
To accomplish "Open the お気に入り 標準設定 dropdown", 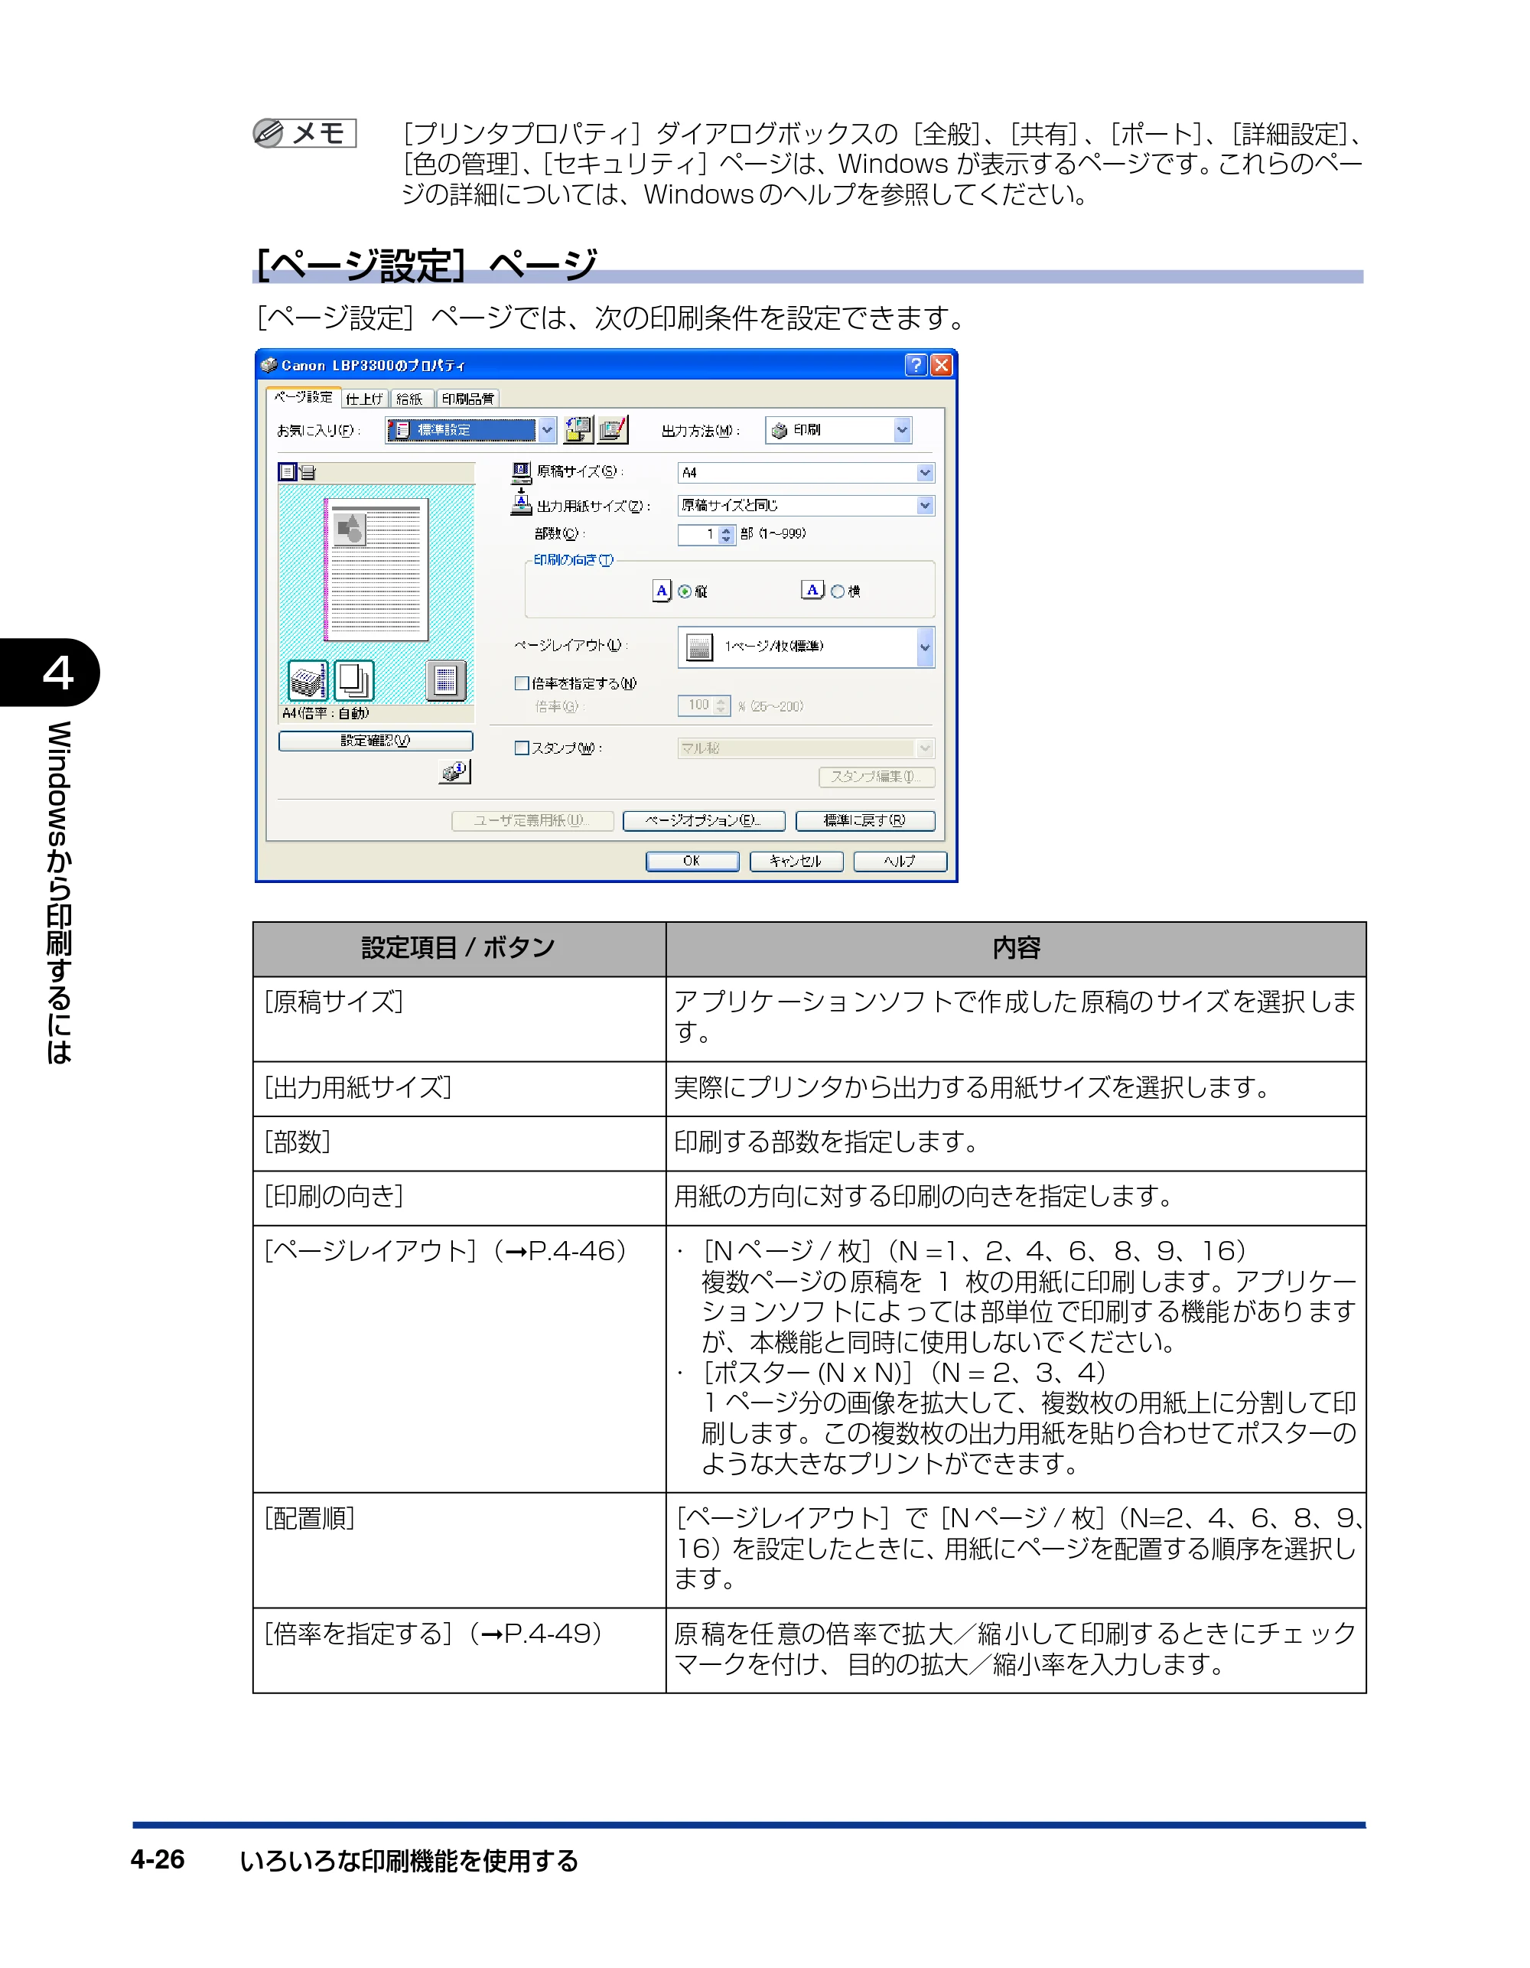I will [x=471, y=431].
